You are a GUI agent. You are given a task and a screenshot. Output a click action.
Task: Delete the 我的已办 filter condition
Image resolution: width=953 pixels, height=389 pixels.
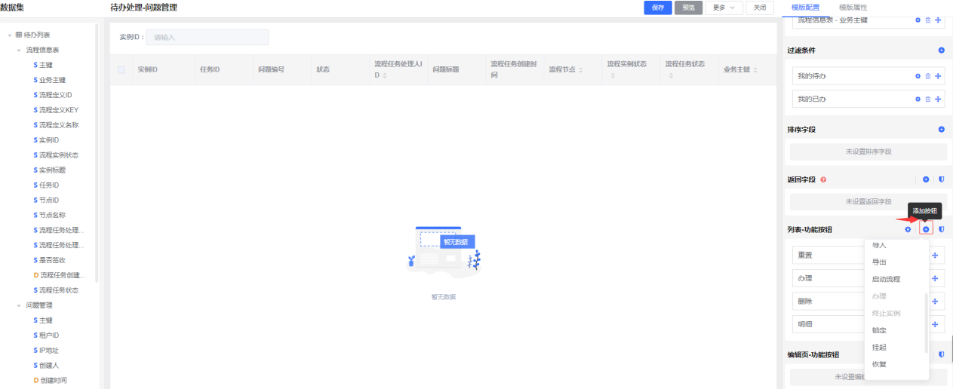click(x=927, y=99)
